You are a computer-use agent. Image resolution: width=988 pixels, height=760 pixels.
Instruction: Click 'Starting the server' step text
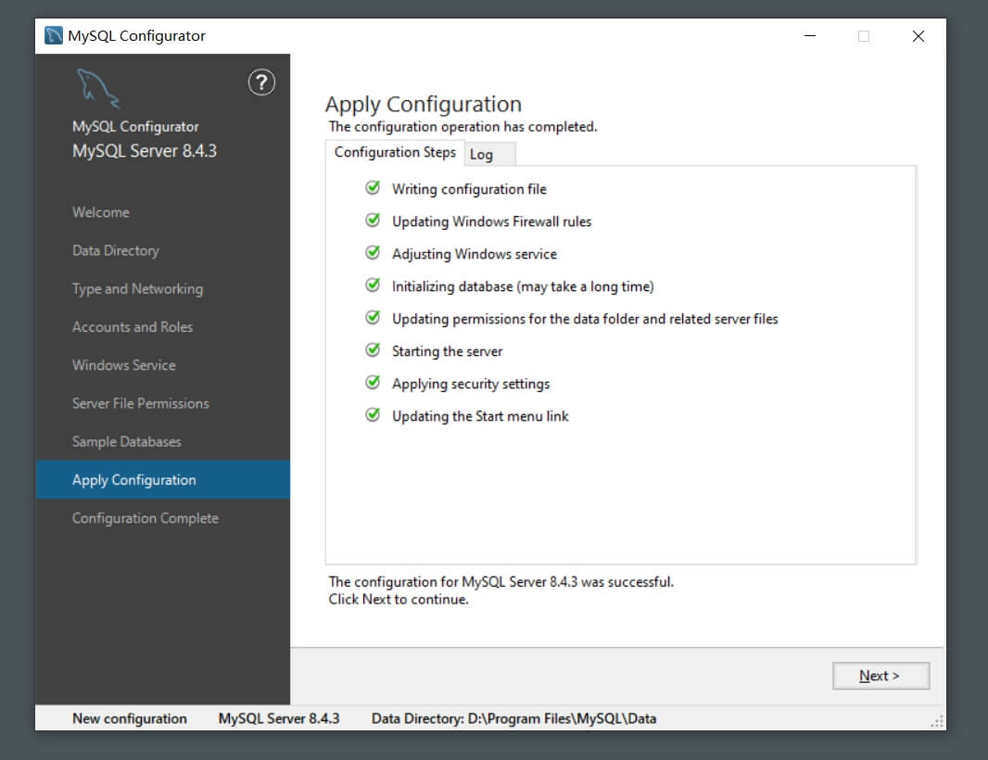click(447, 351)
